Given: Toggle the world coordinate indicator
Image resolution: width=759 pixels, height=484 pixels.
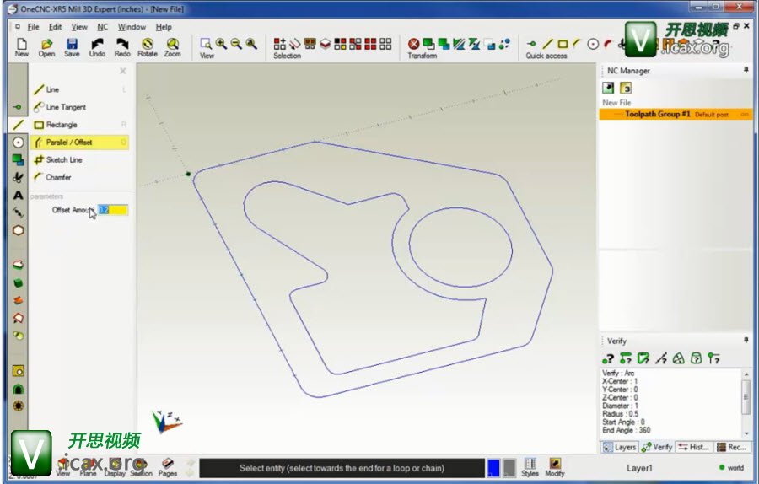Looking at the screenshot, I should [x=730, y=468].
